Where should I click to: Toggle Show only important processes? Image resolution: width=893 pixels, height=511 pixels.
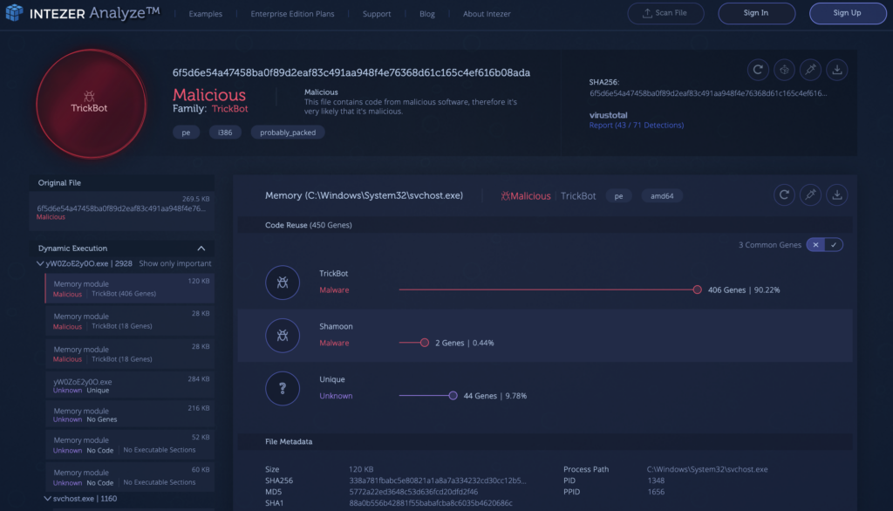tap(174, 263)
